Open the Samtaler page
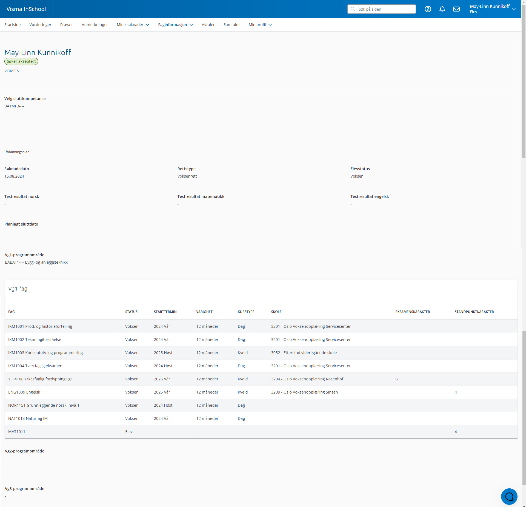Image resolution: width=526 pixels, height=507 pixels. (x=231, y=25)
